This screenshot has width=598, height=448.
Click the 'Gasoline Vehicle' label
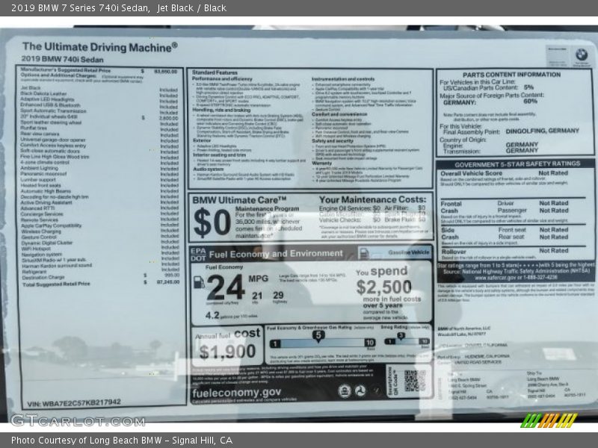(409, 252)
